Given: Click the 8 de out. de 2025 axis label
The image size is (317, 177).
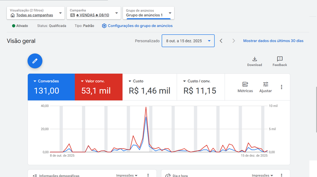Looking at the screenshot, I should coord(62,155).
